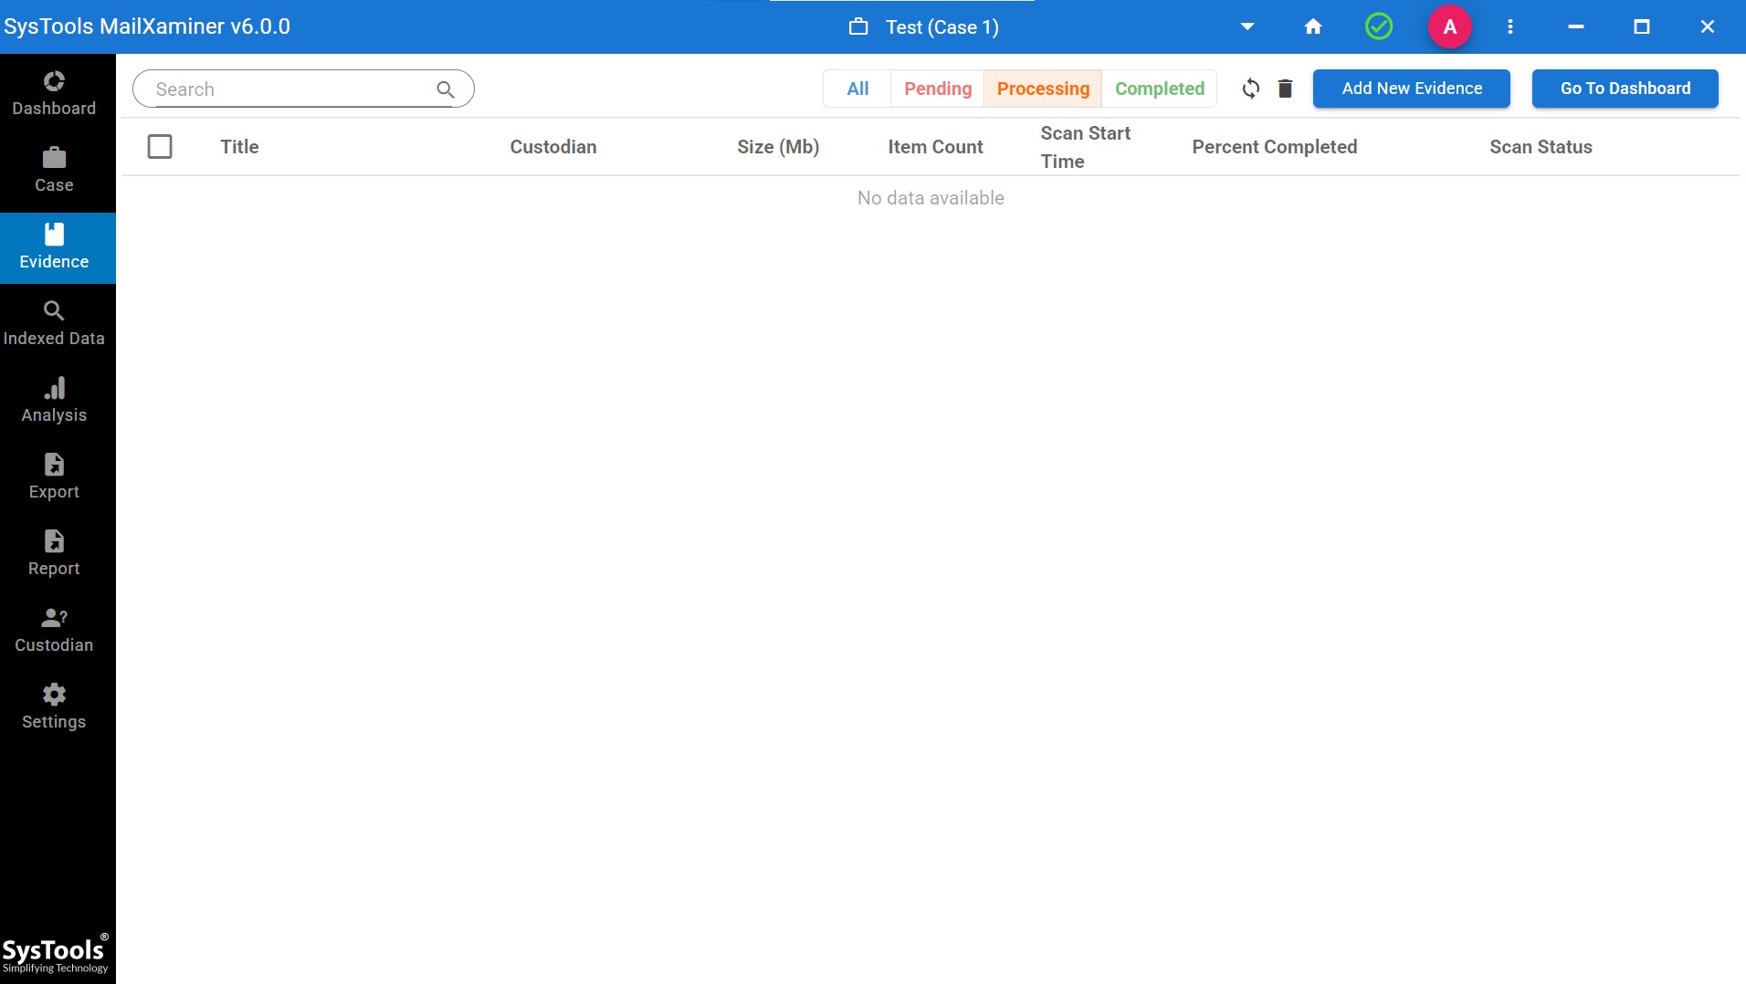The image size is (1746, 984).
Task: Click the green checkmark status icon
Action: click(x=1379, y=27)
